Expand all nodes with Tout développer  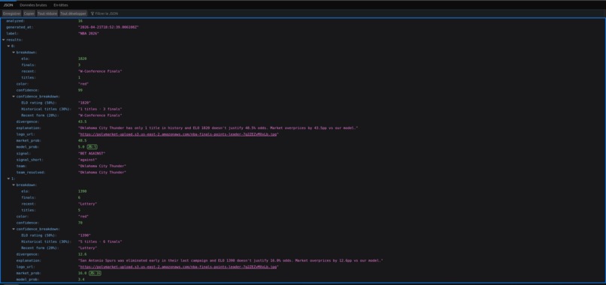click(x=73, y=13)
